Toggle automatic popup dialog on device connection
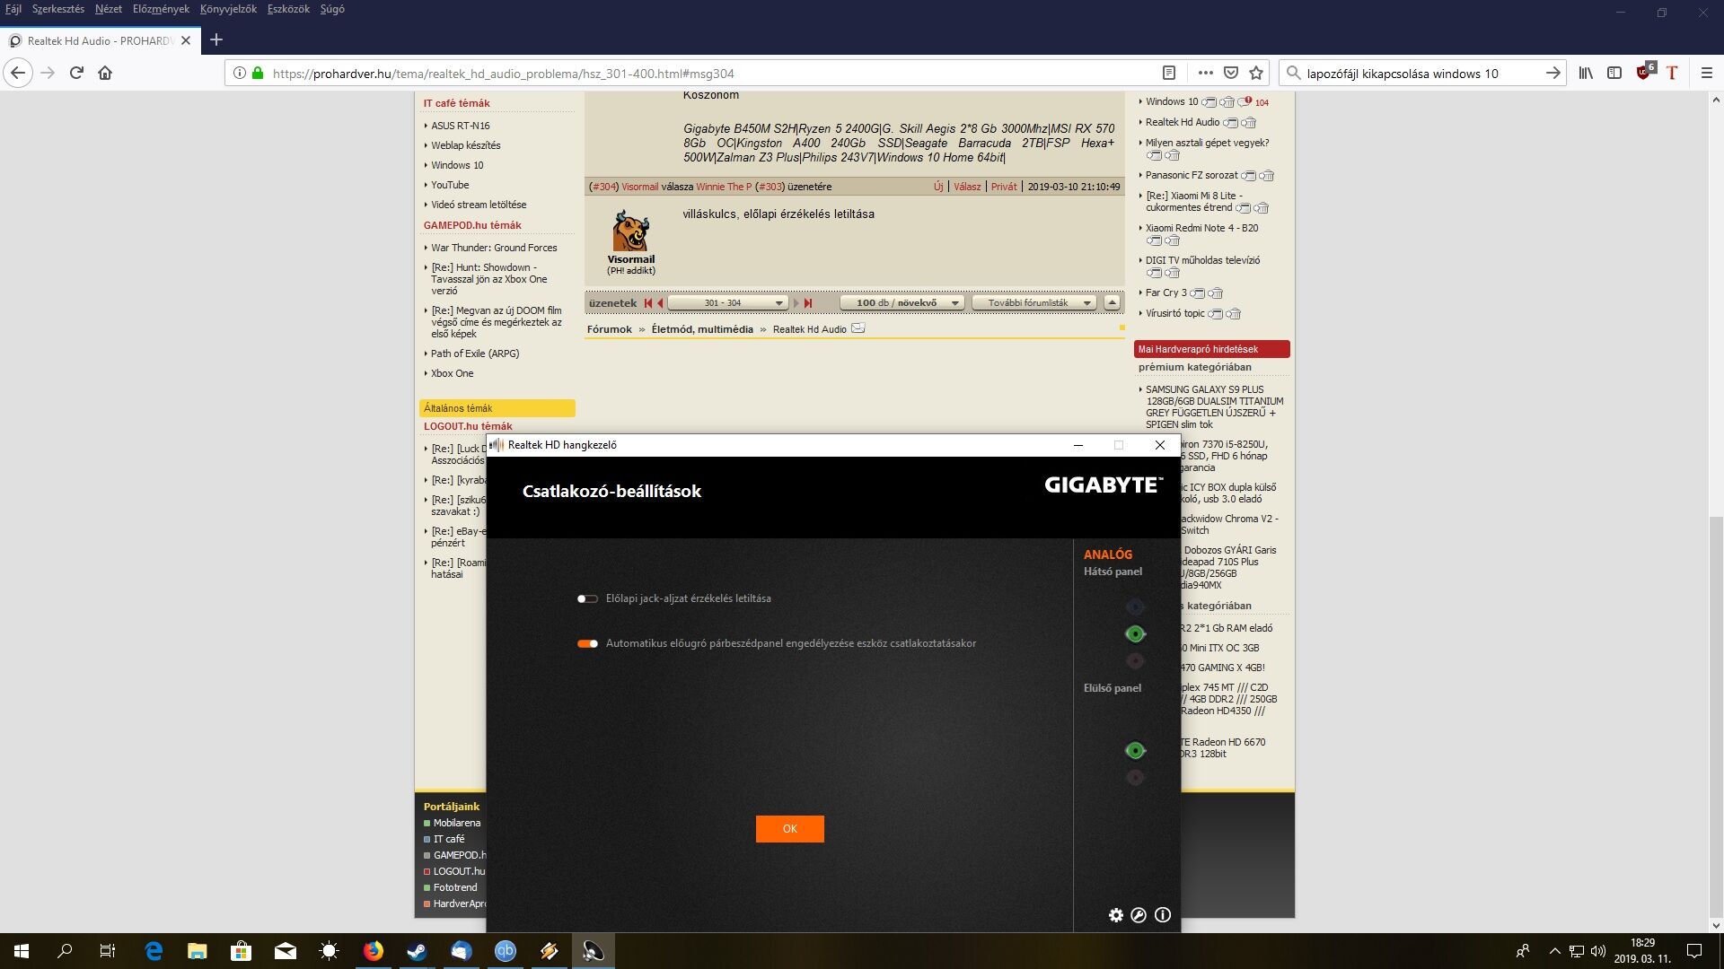Image resolution: width=1724 pixels, height=969 pixels. [x=587, y=643]
